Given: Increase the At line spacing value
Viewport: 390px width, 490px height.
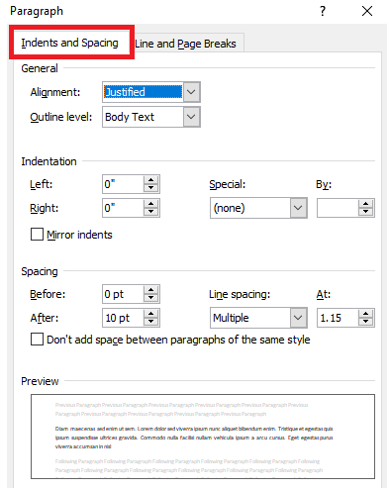Looking at the screenshot, I should coord(365,314).
